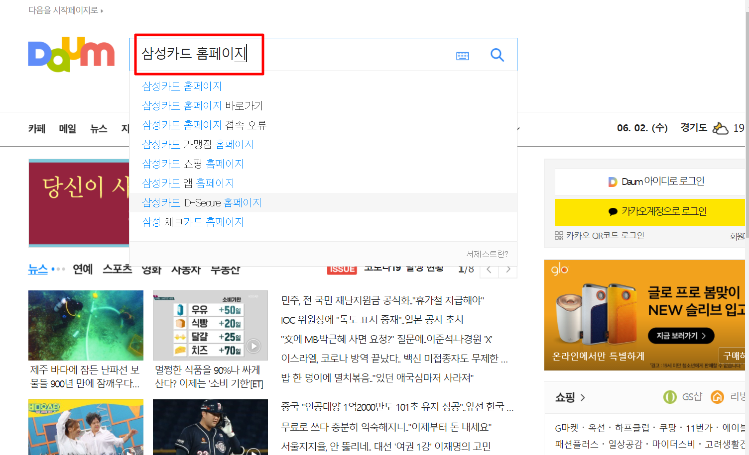Select suggestion 삼성카드 쇼핑 홈페이지
The width and height of the screenshot is (749, 455).
click(193, 164)
